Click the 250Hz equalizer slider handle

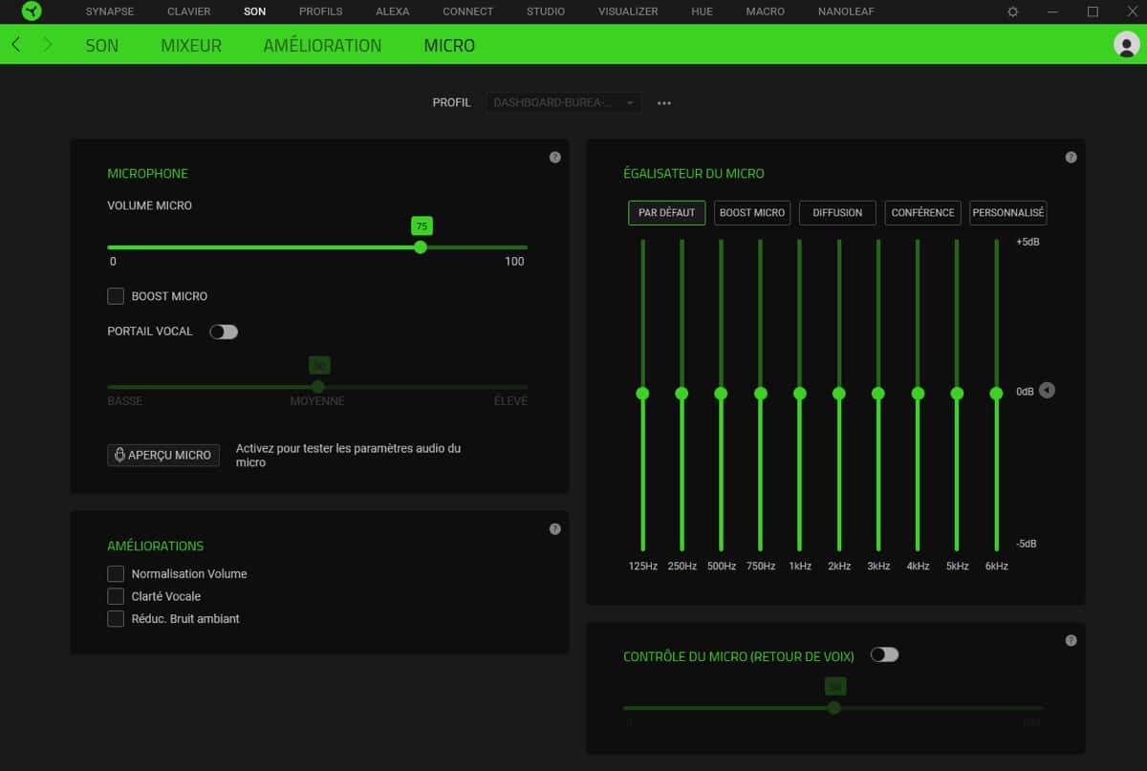click(682, 393)
